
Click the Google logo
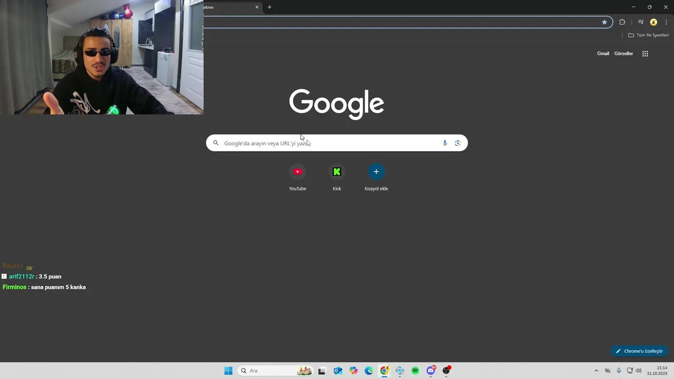pos(336,104)
